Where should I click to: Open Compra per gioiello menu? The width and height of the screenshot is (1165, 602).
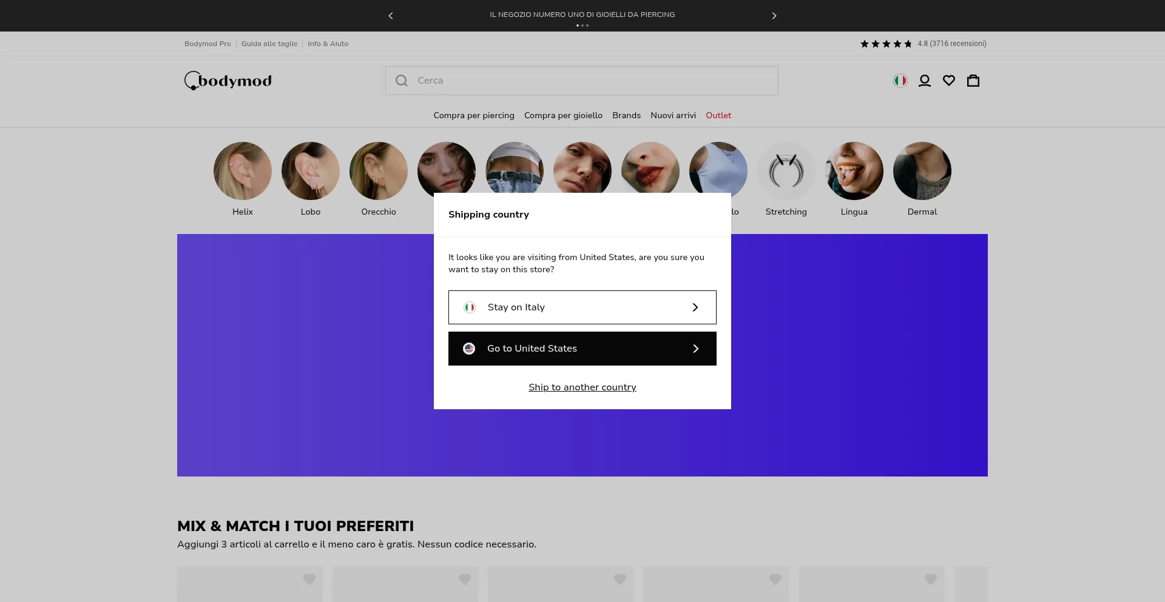pos(563,115)
